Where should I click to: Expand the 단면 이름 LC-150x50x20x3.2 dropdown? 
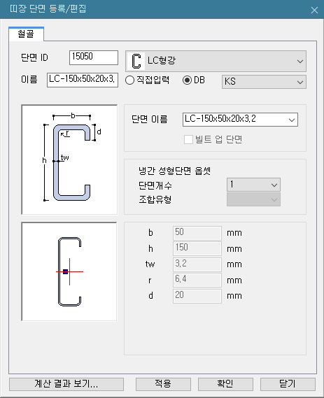tap(240, 120)
